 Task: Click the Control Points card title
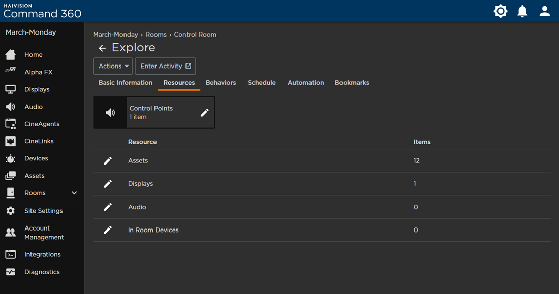[151, 108]
